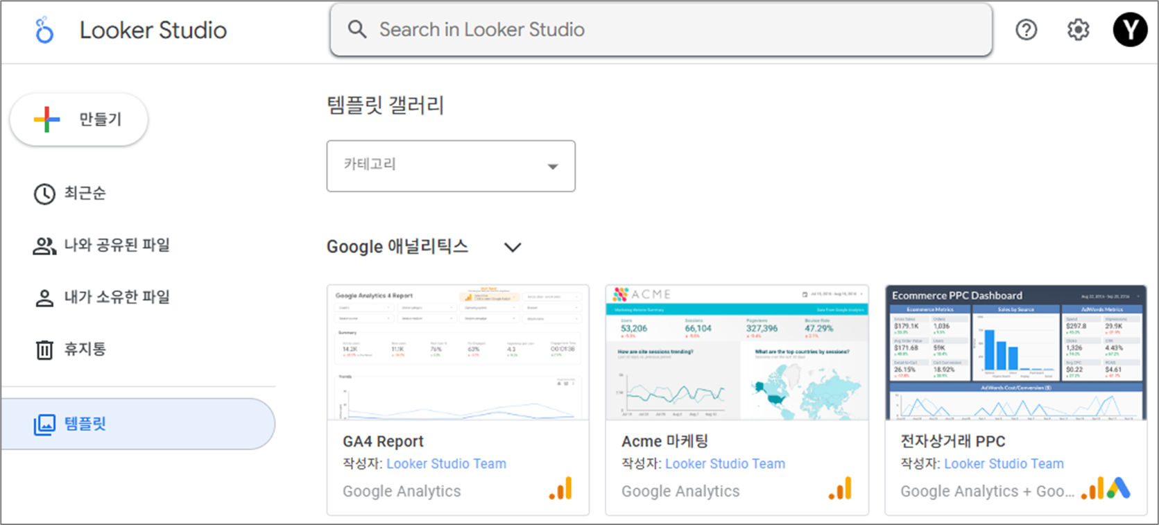Go to 최근순 in sidebar
The height and width of the screenshot is (525, 1159).
[x=85, y=193]
